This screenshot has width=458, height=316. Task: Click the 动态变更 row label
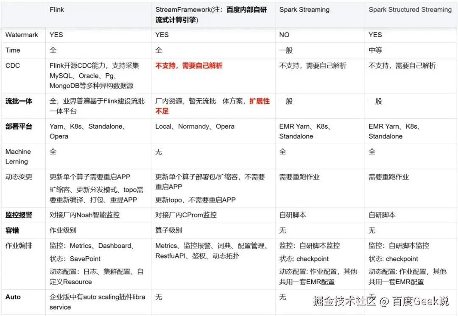(x=18, y=177)
